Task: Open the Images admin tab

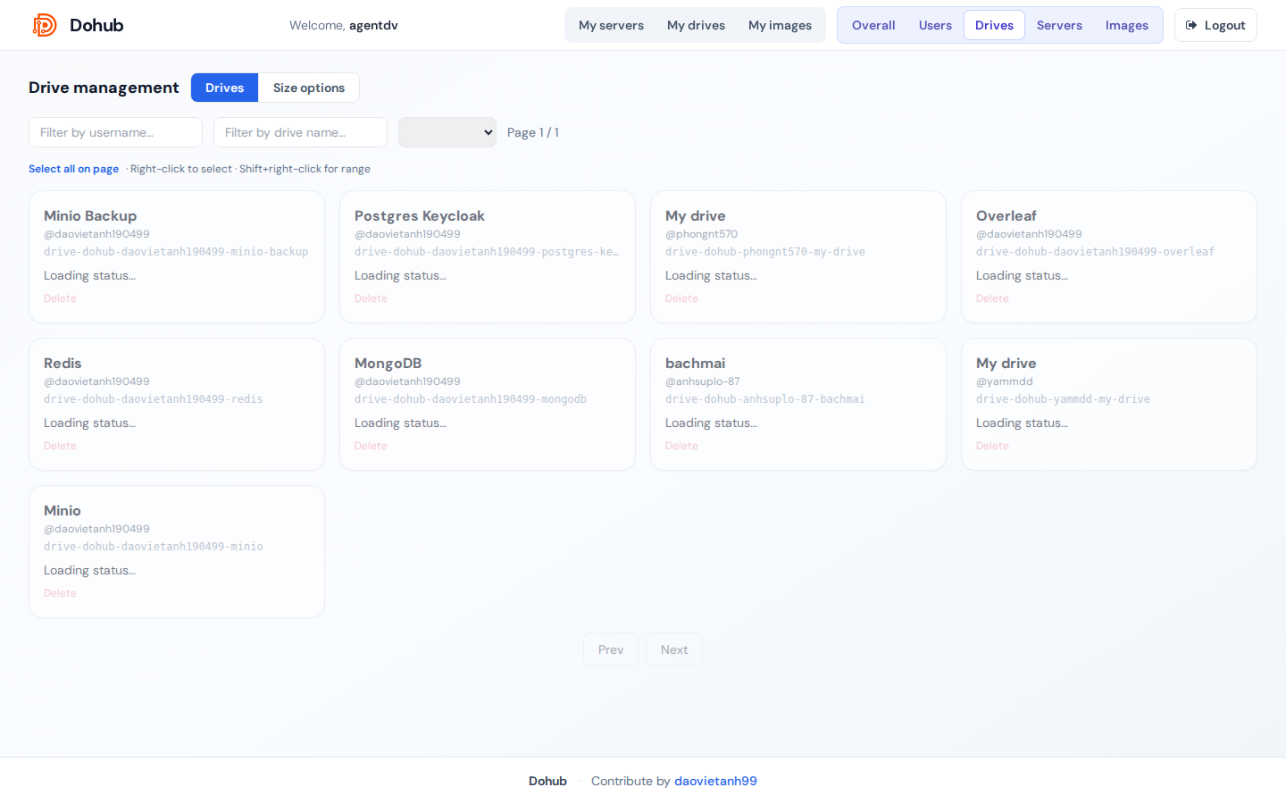Action: (1126, 25)
